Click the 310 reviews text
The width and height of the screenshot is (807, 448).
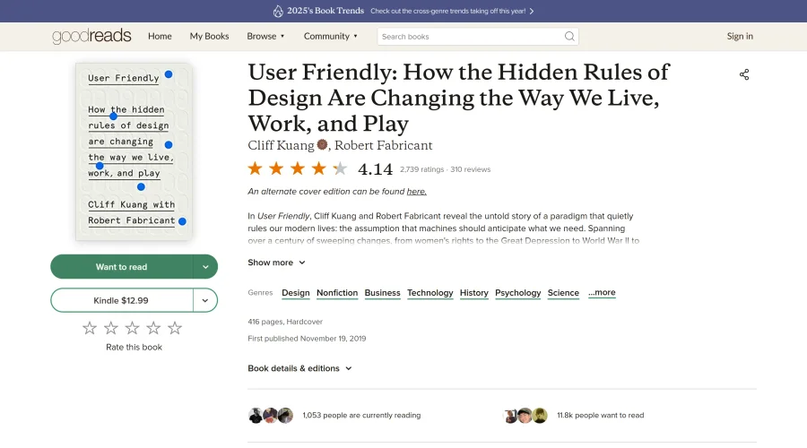click(471, 169)
